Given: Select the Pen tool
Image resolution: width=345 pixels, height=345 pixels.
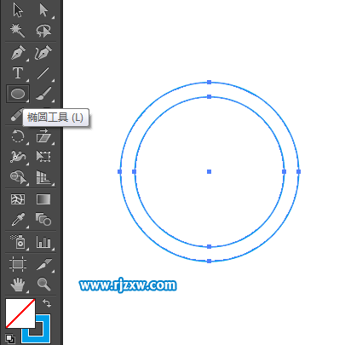Looking at the screenshot, I should 18,53.
